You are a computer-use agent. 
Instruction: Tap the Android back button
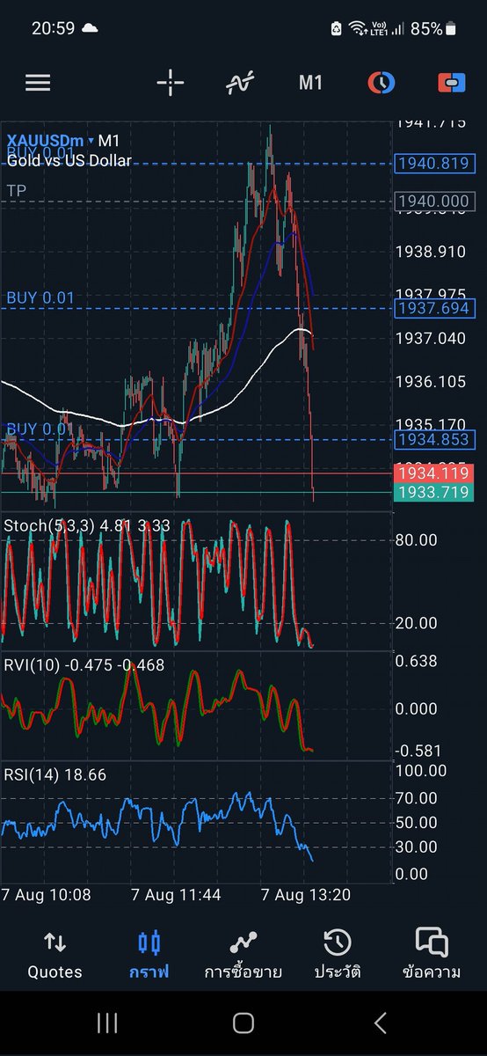(380, 1023)
